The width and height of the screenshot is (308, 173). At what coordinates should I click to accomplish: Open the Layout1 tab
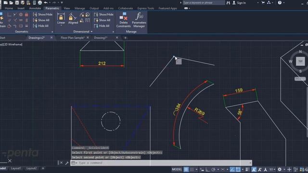pos(16,168)
